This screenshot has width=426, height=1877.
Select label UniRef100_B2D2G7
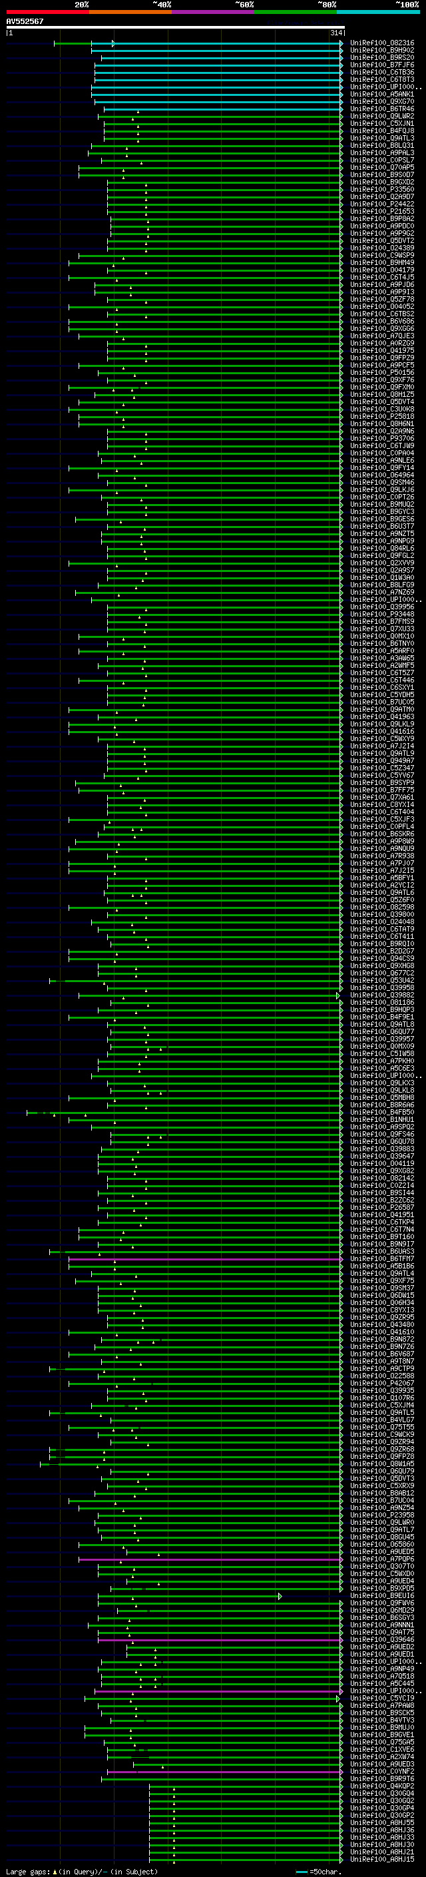pos(382,951)
